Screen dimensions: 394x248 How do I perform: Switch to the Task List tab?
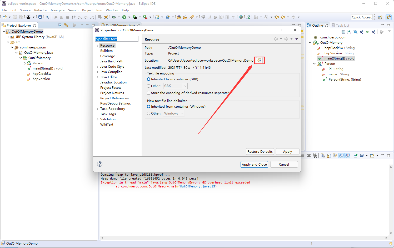tap(342, 26)
